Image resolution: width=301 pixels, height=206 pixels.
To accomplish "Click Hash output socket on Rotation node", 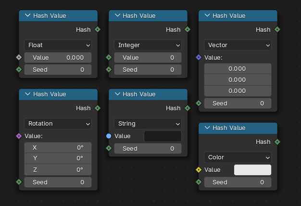I will (98, 108).
